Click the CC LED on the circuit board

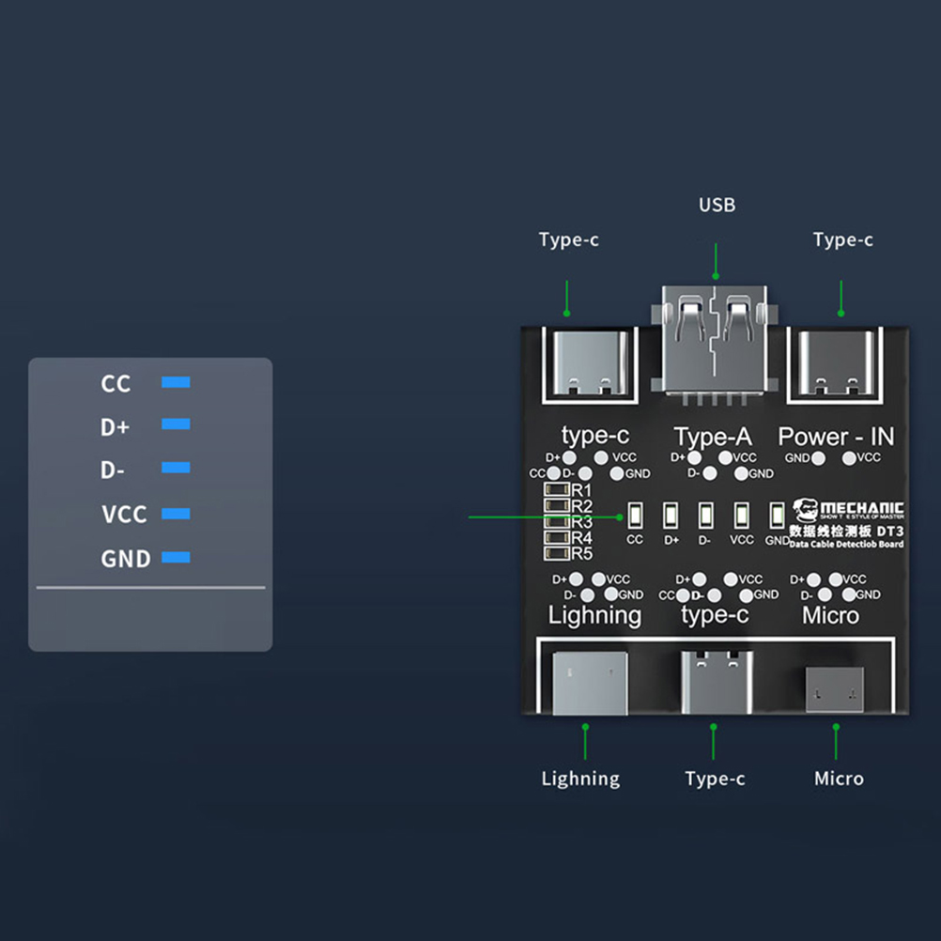pyautogui.click(x=635, y=516)
